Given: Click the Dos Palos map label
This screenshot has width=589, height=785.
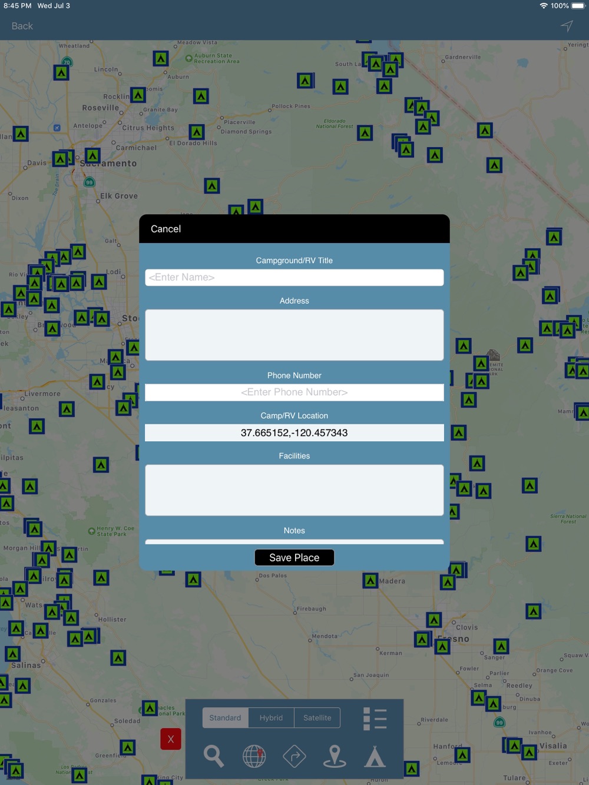Looking at the screenshot, I should [273, 576].
